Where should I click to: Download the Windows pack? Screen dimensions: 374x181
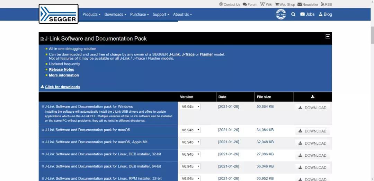[x=312, y=108]
